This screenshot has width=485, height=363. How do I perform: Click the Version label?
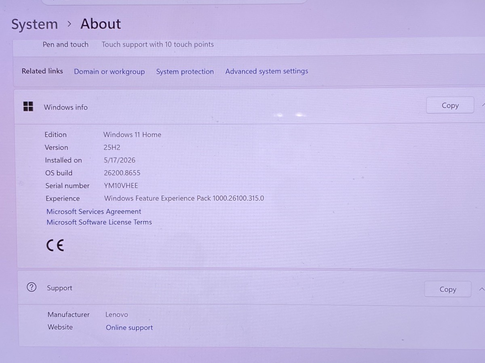(x=57, y=147)
